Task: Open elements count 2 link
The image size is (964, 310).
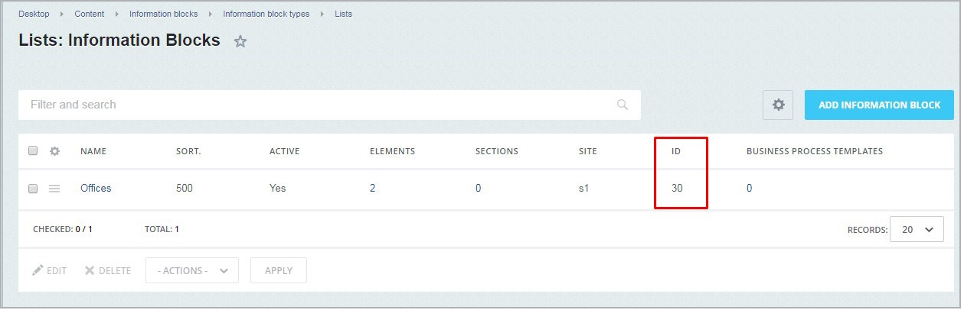Action: point(373,188)
